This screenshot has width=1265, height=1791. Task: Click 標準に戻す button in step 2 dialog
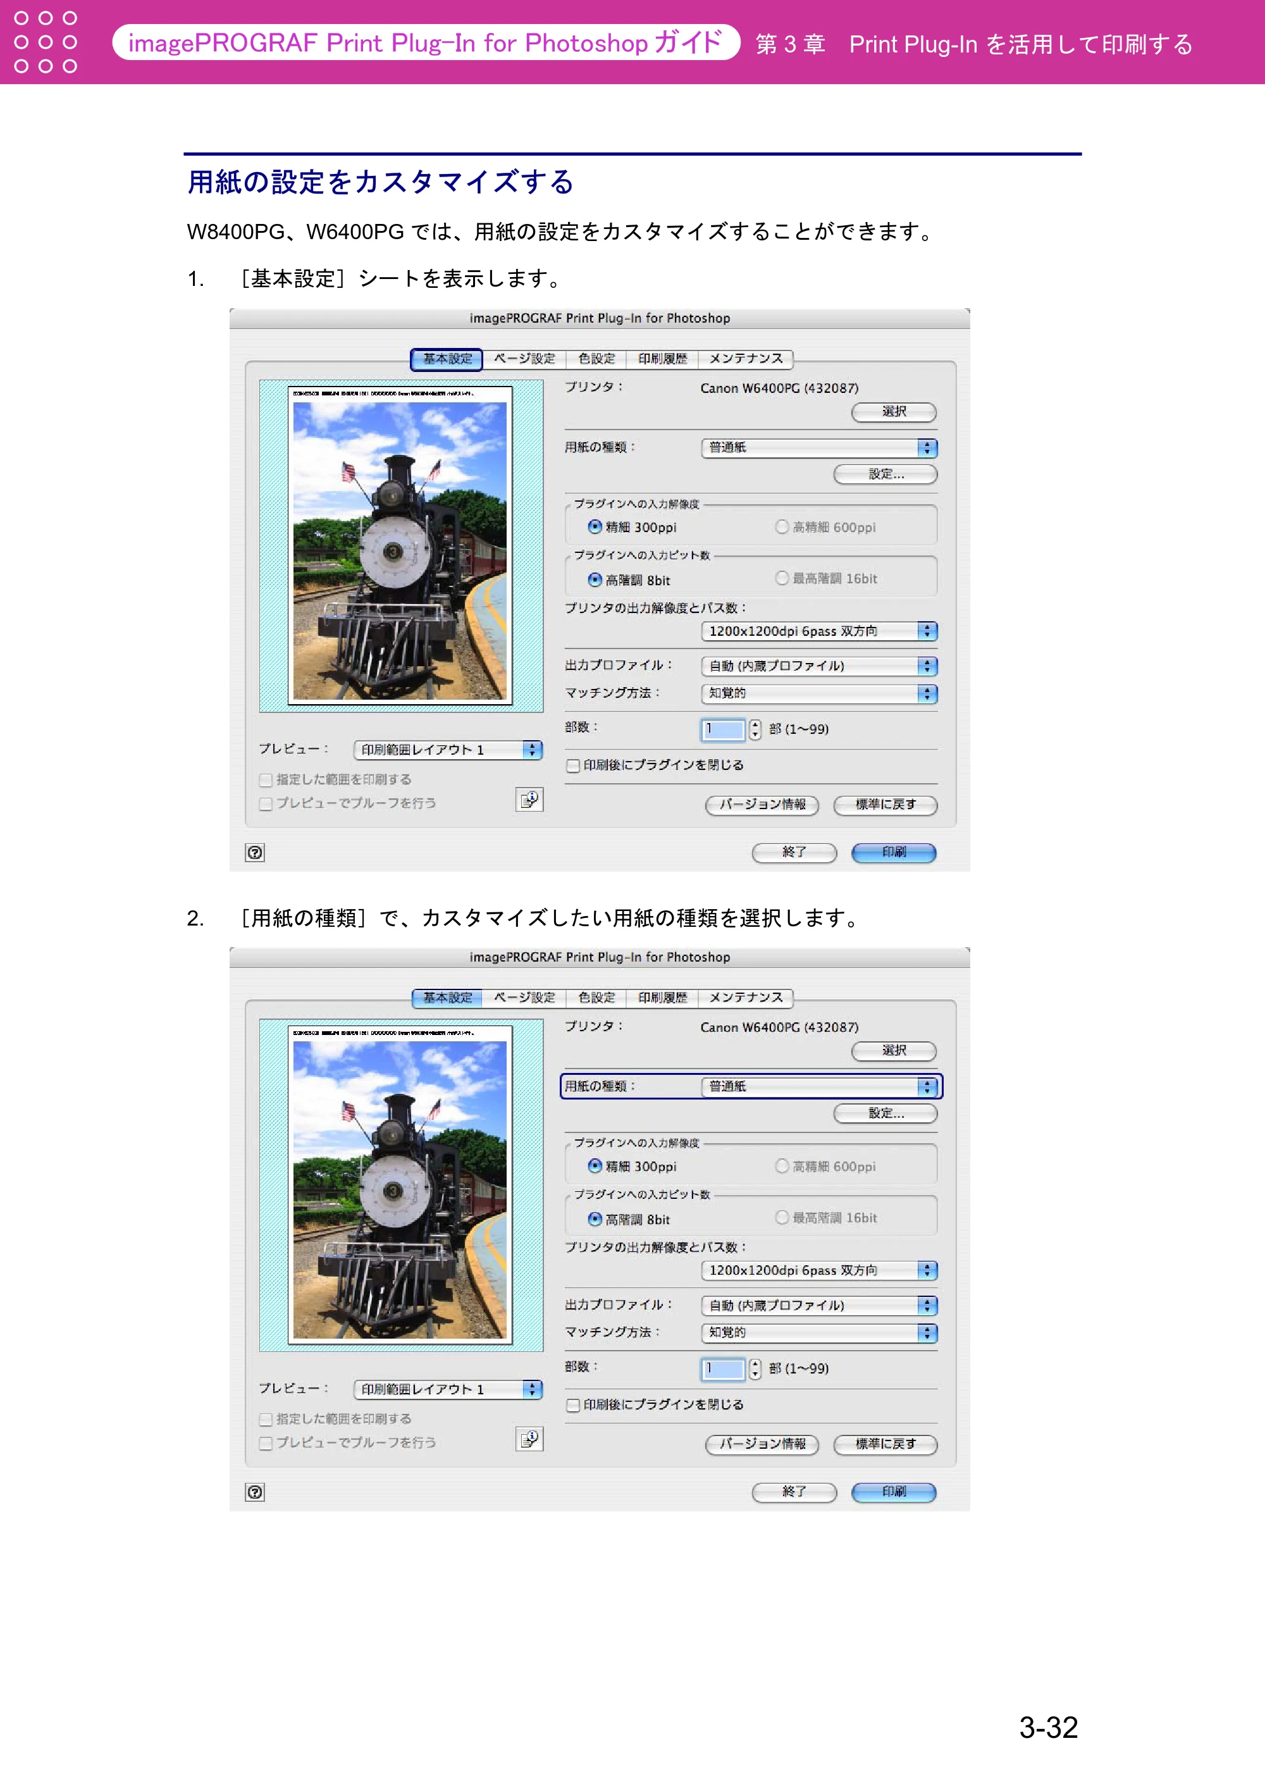(x=885, y=1445)
